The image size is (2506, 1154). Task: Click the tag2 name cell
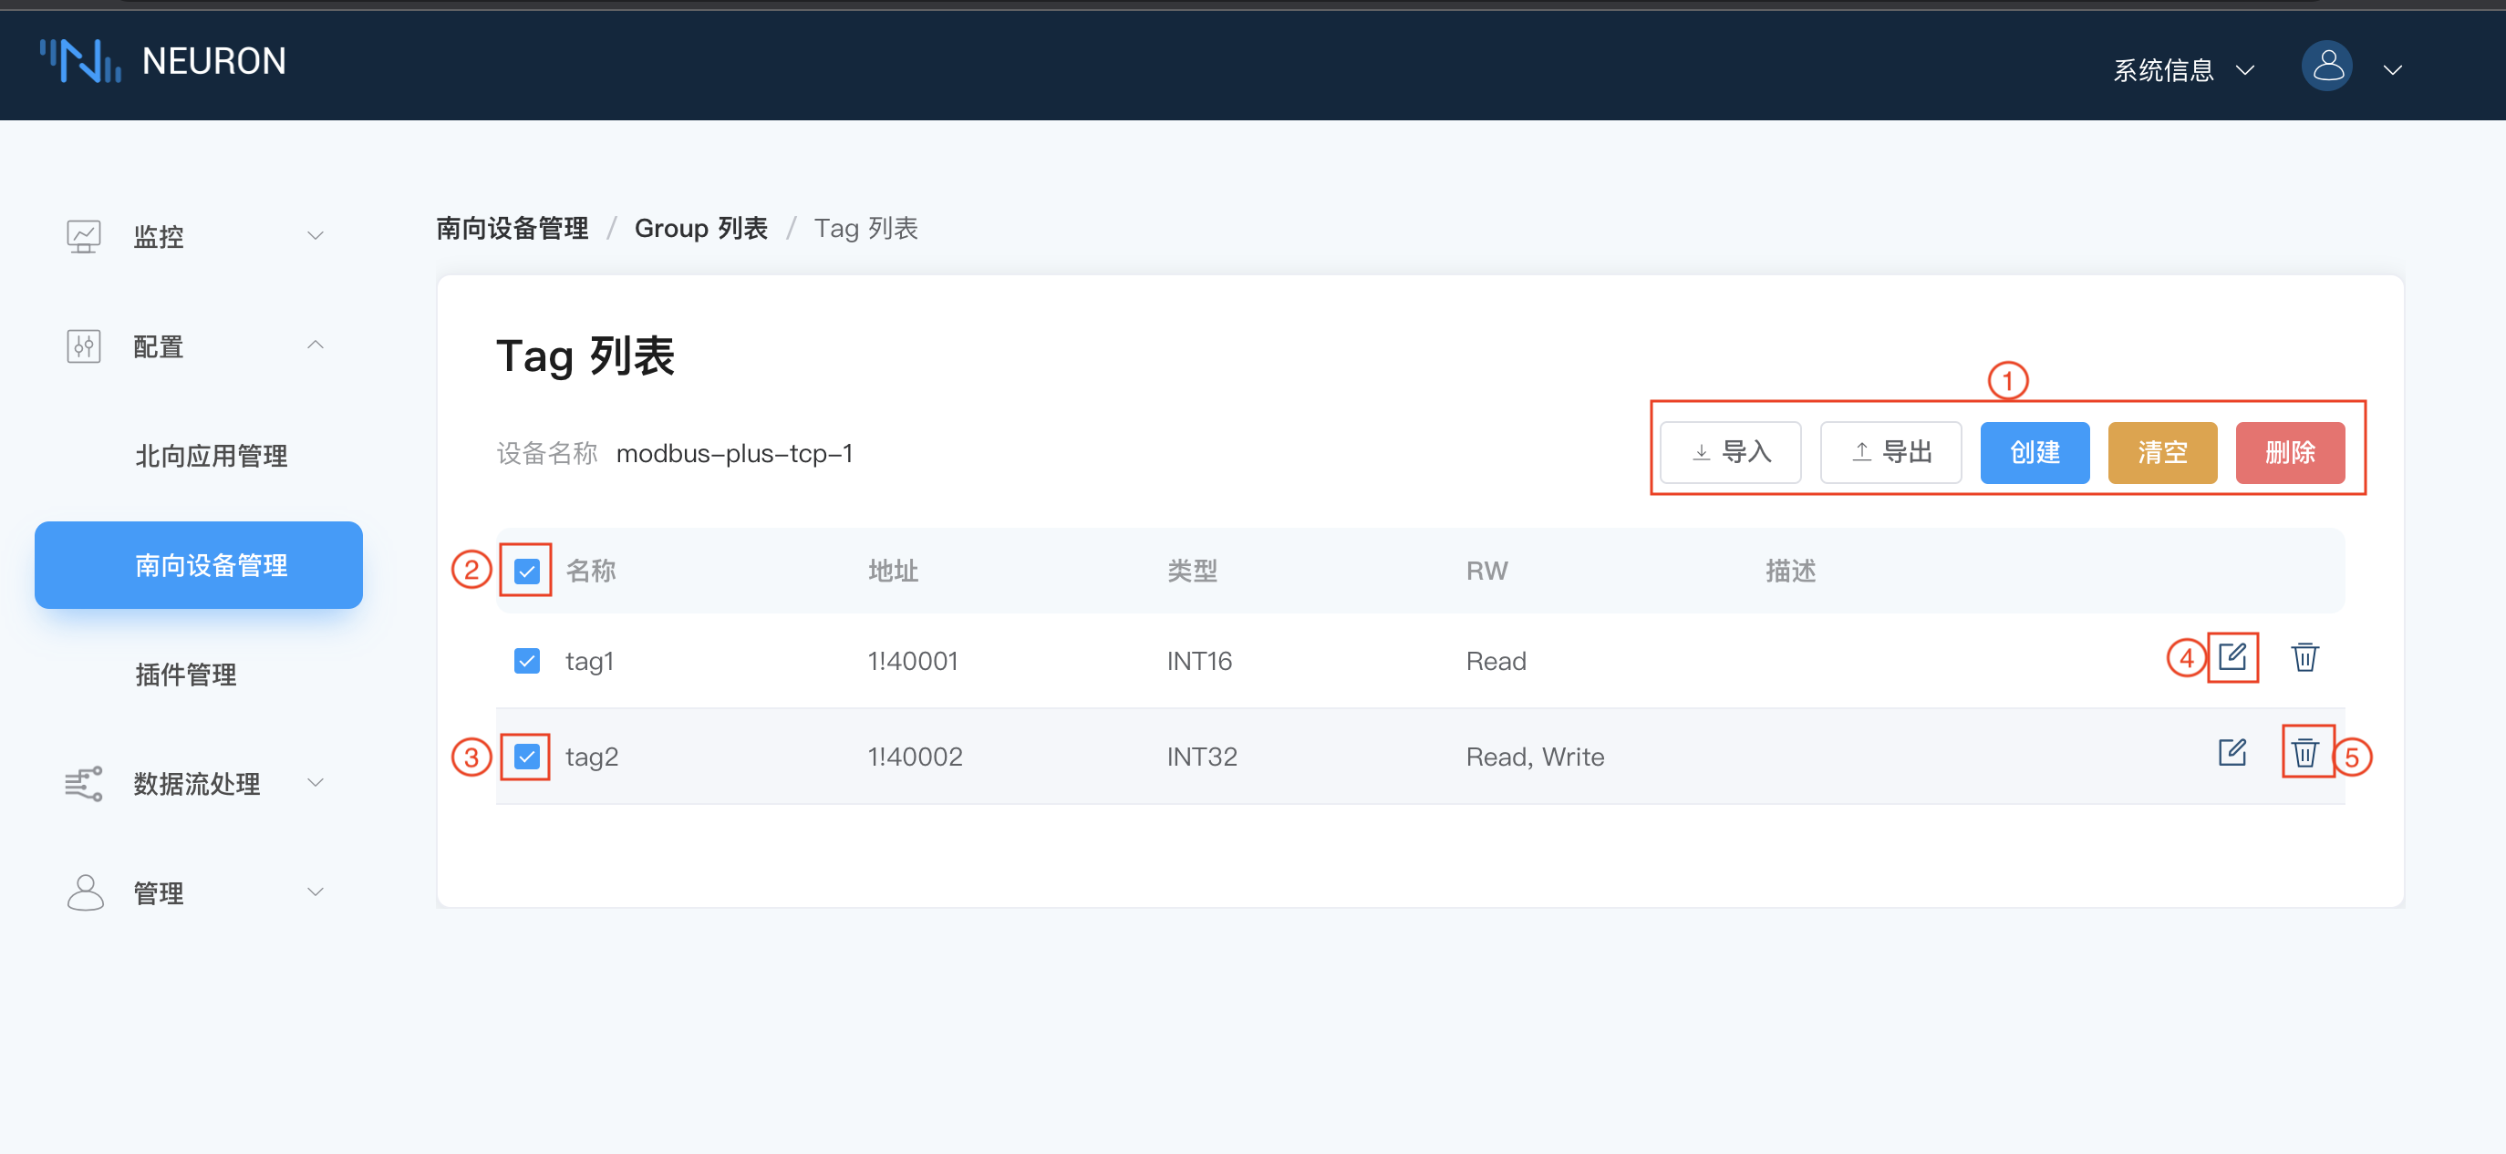[592, 757]
